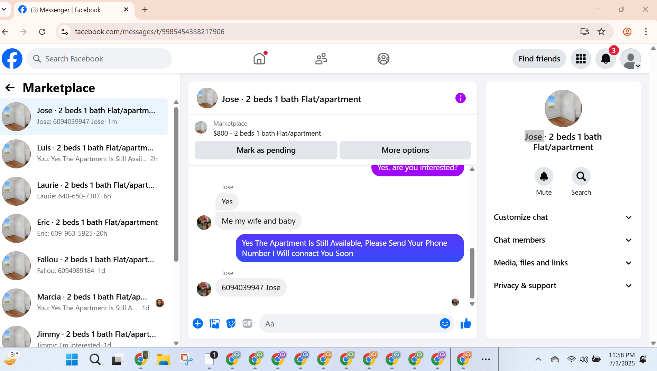Image resolution: width=657 pixels, height=371 pixels.
Task: Open the Facebook logo home link
Action: (12, 59)
